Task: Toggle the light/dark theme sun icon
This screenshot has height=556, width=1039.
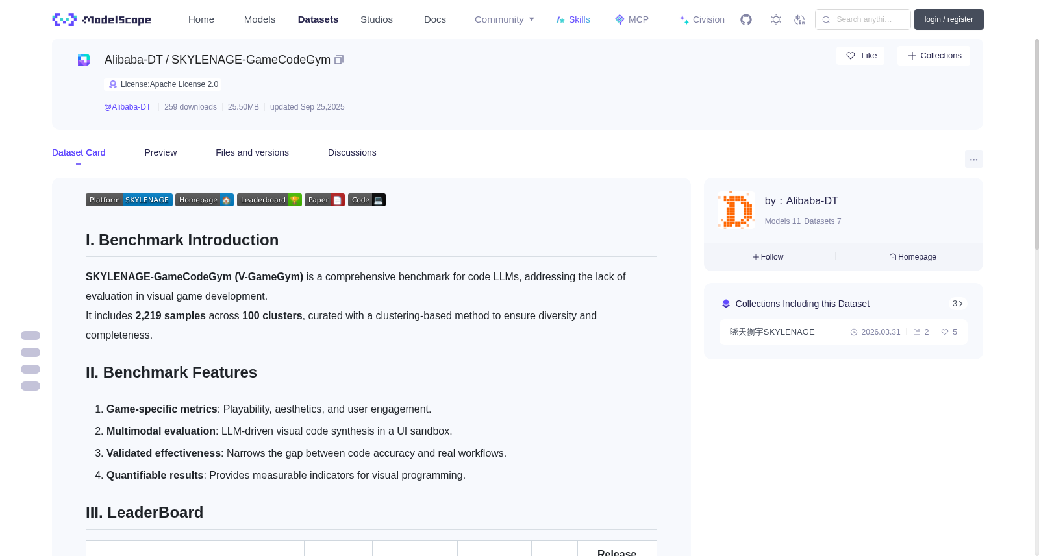Action: click(776, 19)
